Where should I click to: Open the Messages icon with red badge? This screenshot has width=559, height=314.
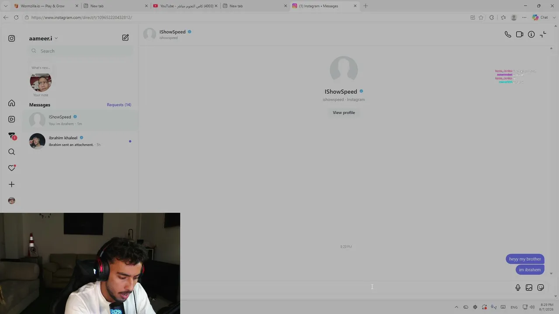(12, 136)
